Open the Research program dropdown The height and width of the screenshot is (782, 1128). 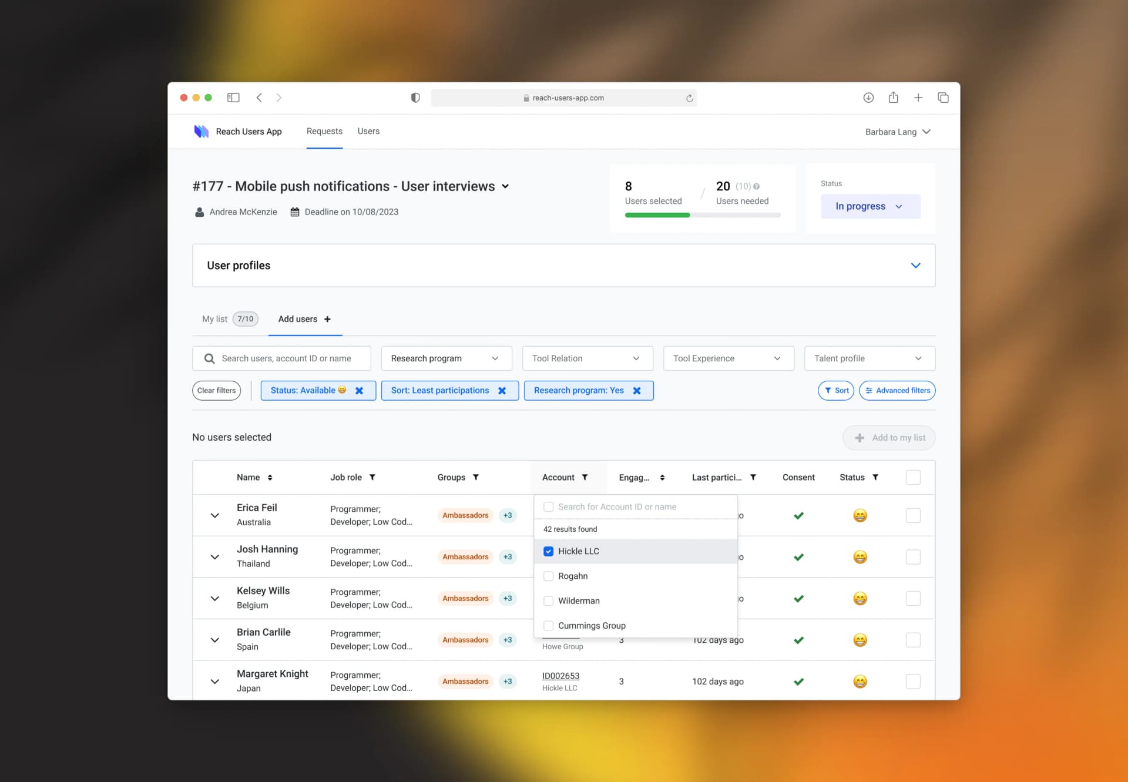click(x=446, y=358)
